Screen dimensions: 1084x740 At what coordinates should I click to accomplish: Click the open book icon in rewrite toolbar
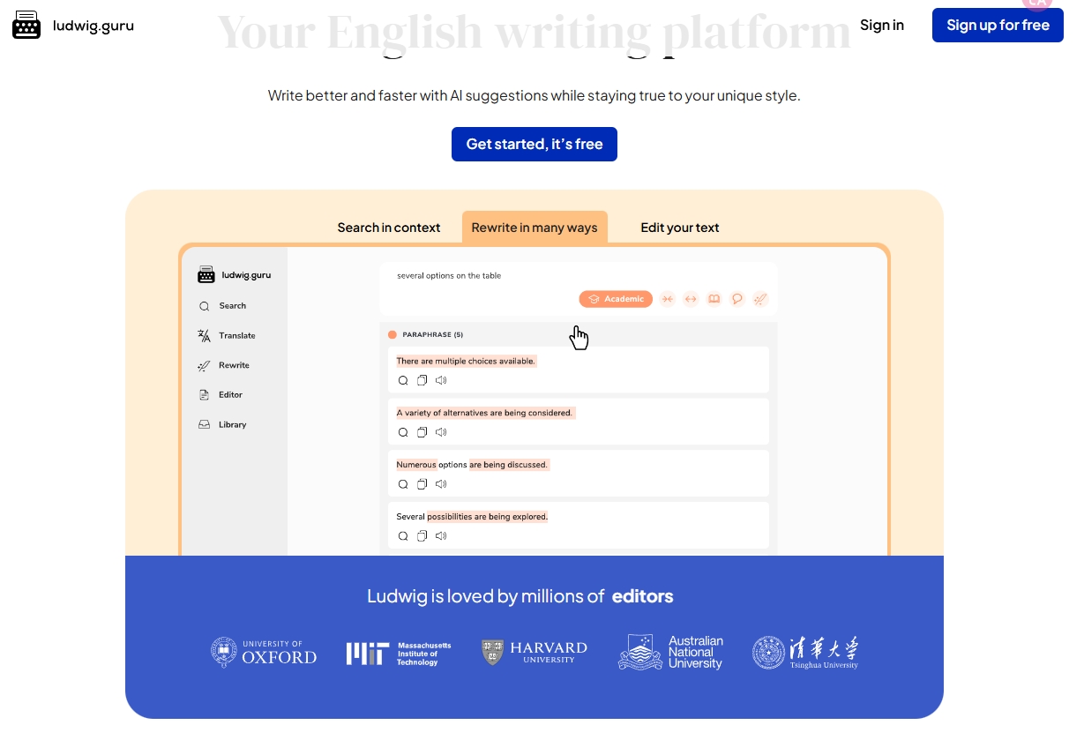[714, 299]
